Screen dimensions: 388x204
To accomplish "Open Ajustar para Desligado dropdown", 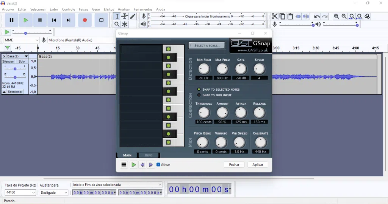I will pyautogui.click(x=54, y=192).
